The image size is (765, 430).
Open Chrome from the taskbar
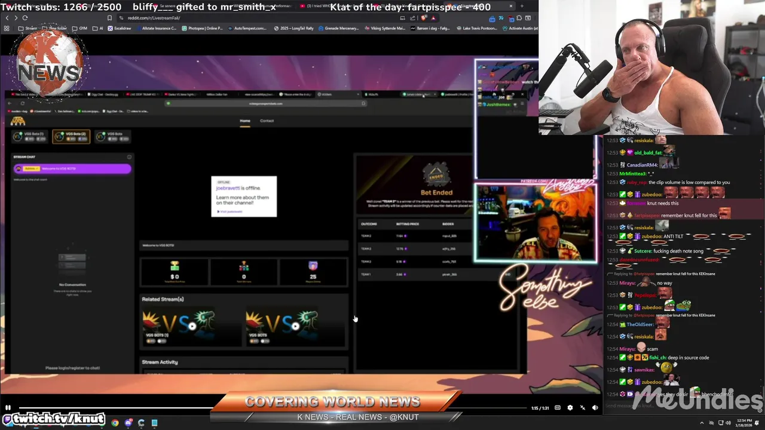(x=115, y=423)
